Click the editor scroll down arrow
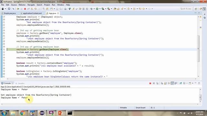Screen dimensions: 207x116 pos(198,76)
